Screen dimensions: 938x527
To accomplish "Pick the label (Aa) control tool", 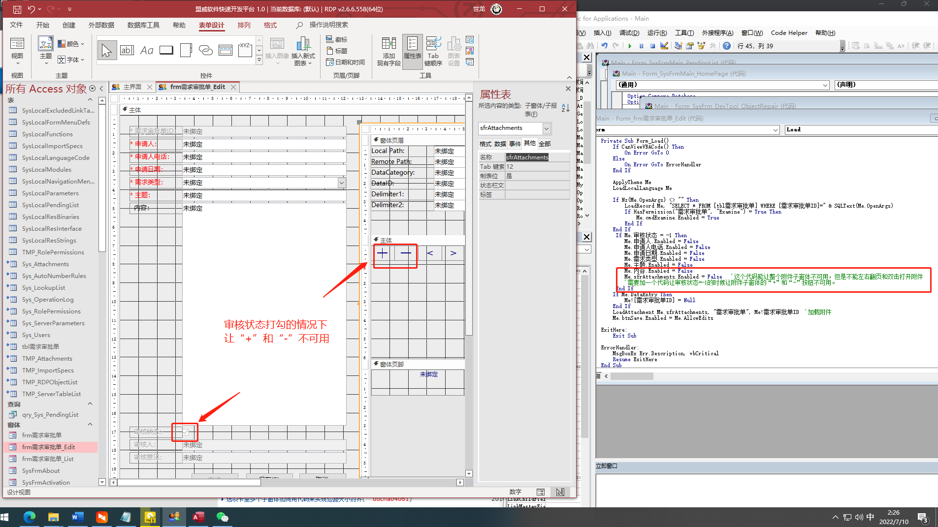I will click(147, 50).
